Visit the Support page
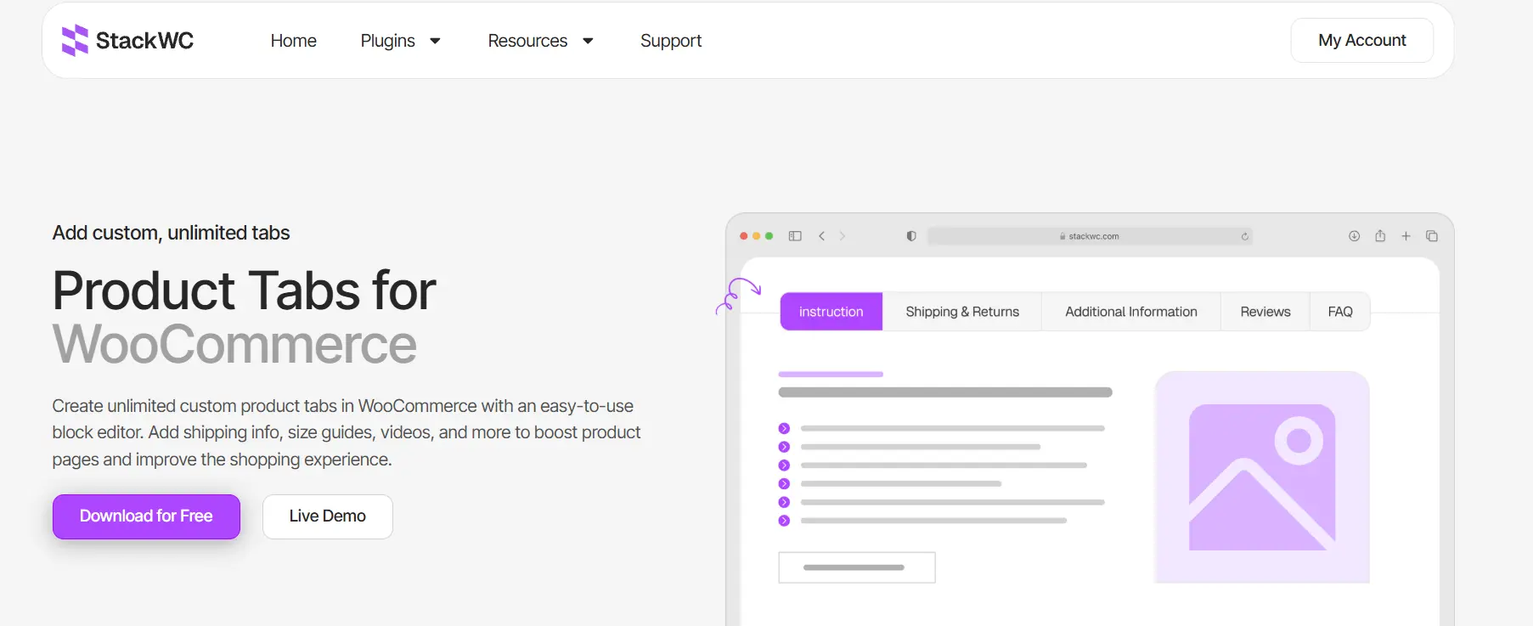The image size is (1533, 626). point(671,41)
